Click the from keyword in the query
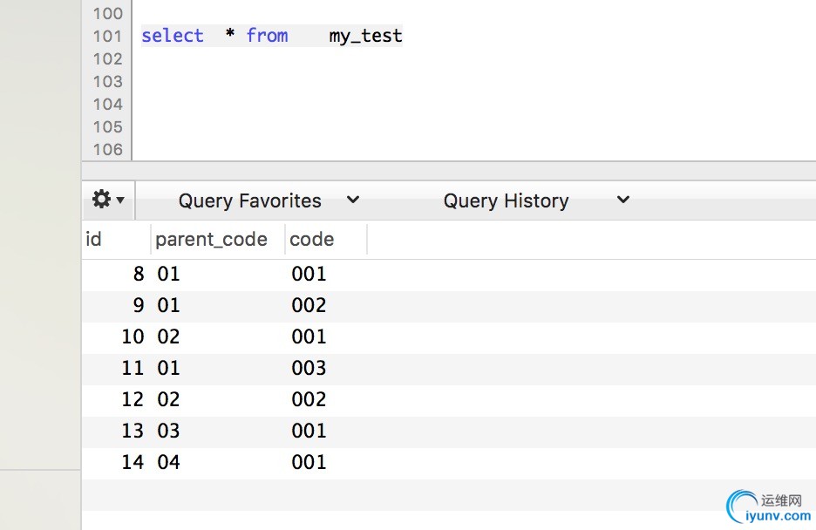This screenshot has width=816, height=530. tap(267, 36)
